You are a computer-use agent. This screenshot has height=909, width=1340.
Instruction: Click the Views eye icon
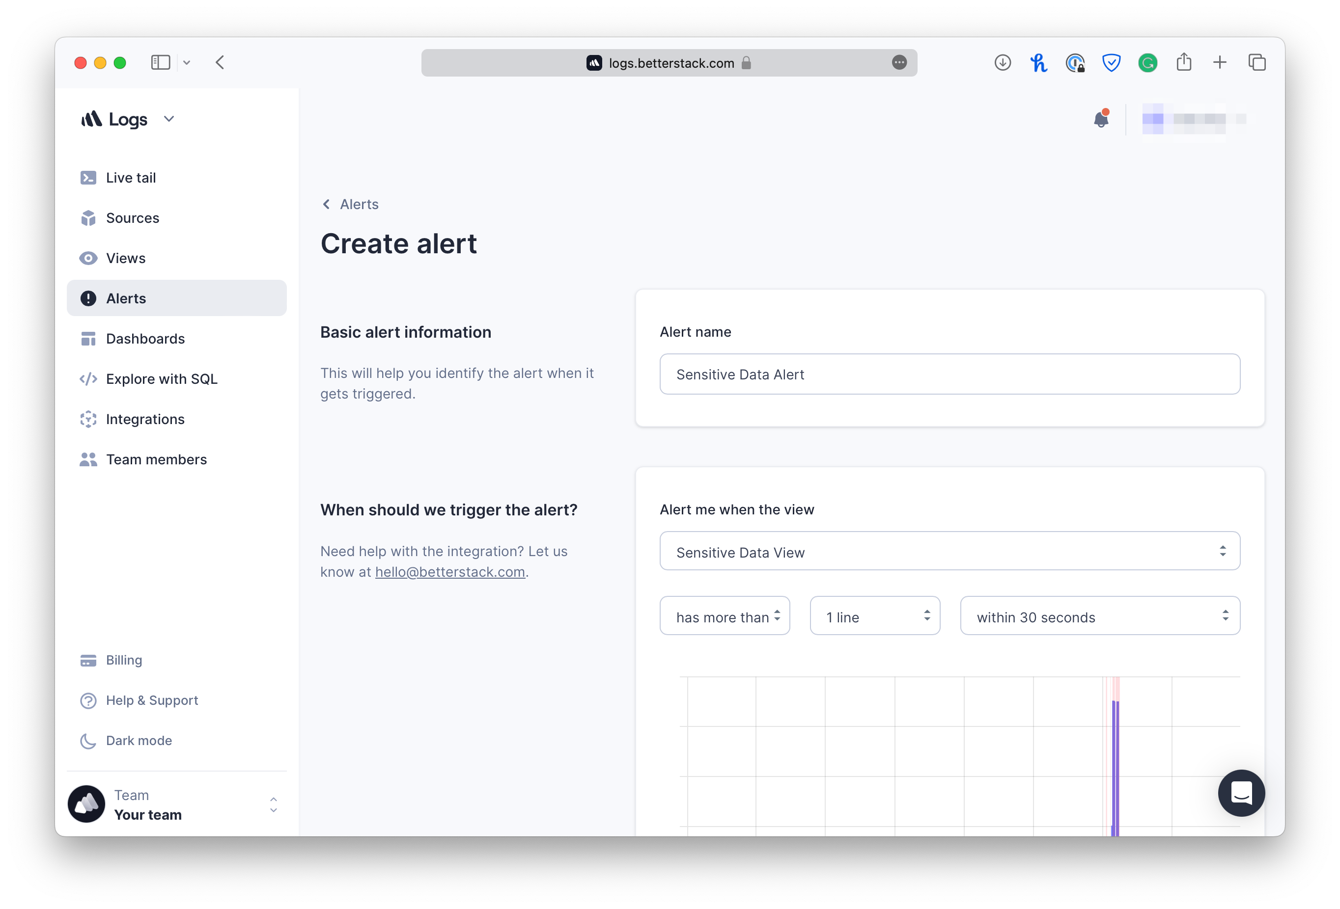[x=88, y=258]
